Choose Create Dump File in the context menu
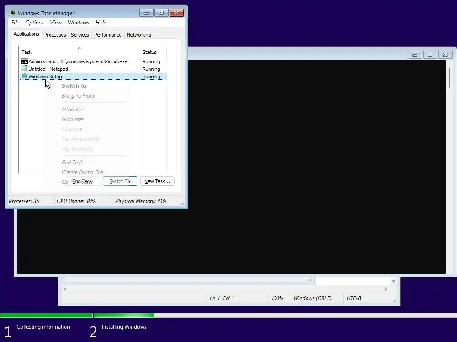 [83, 172]
